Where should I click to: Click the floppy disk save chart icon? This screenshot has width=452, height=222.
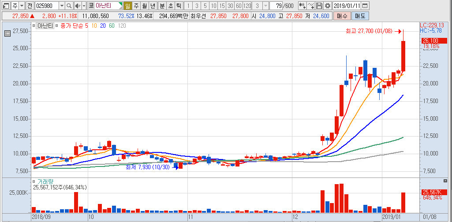pyautogui.click(x=319, y=5)
